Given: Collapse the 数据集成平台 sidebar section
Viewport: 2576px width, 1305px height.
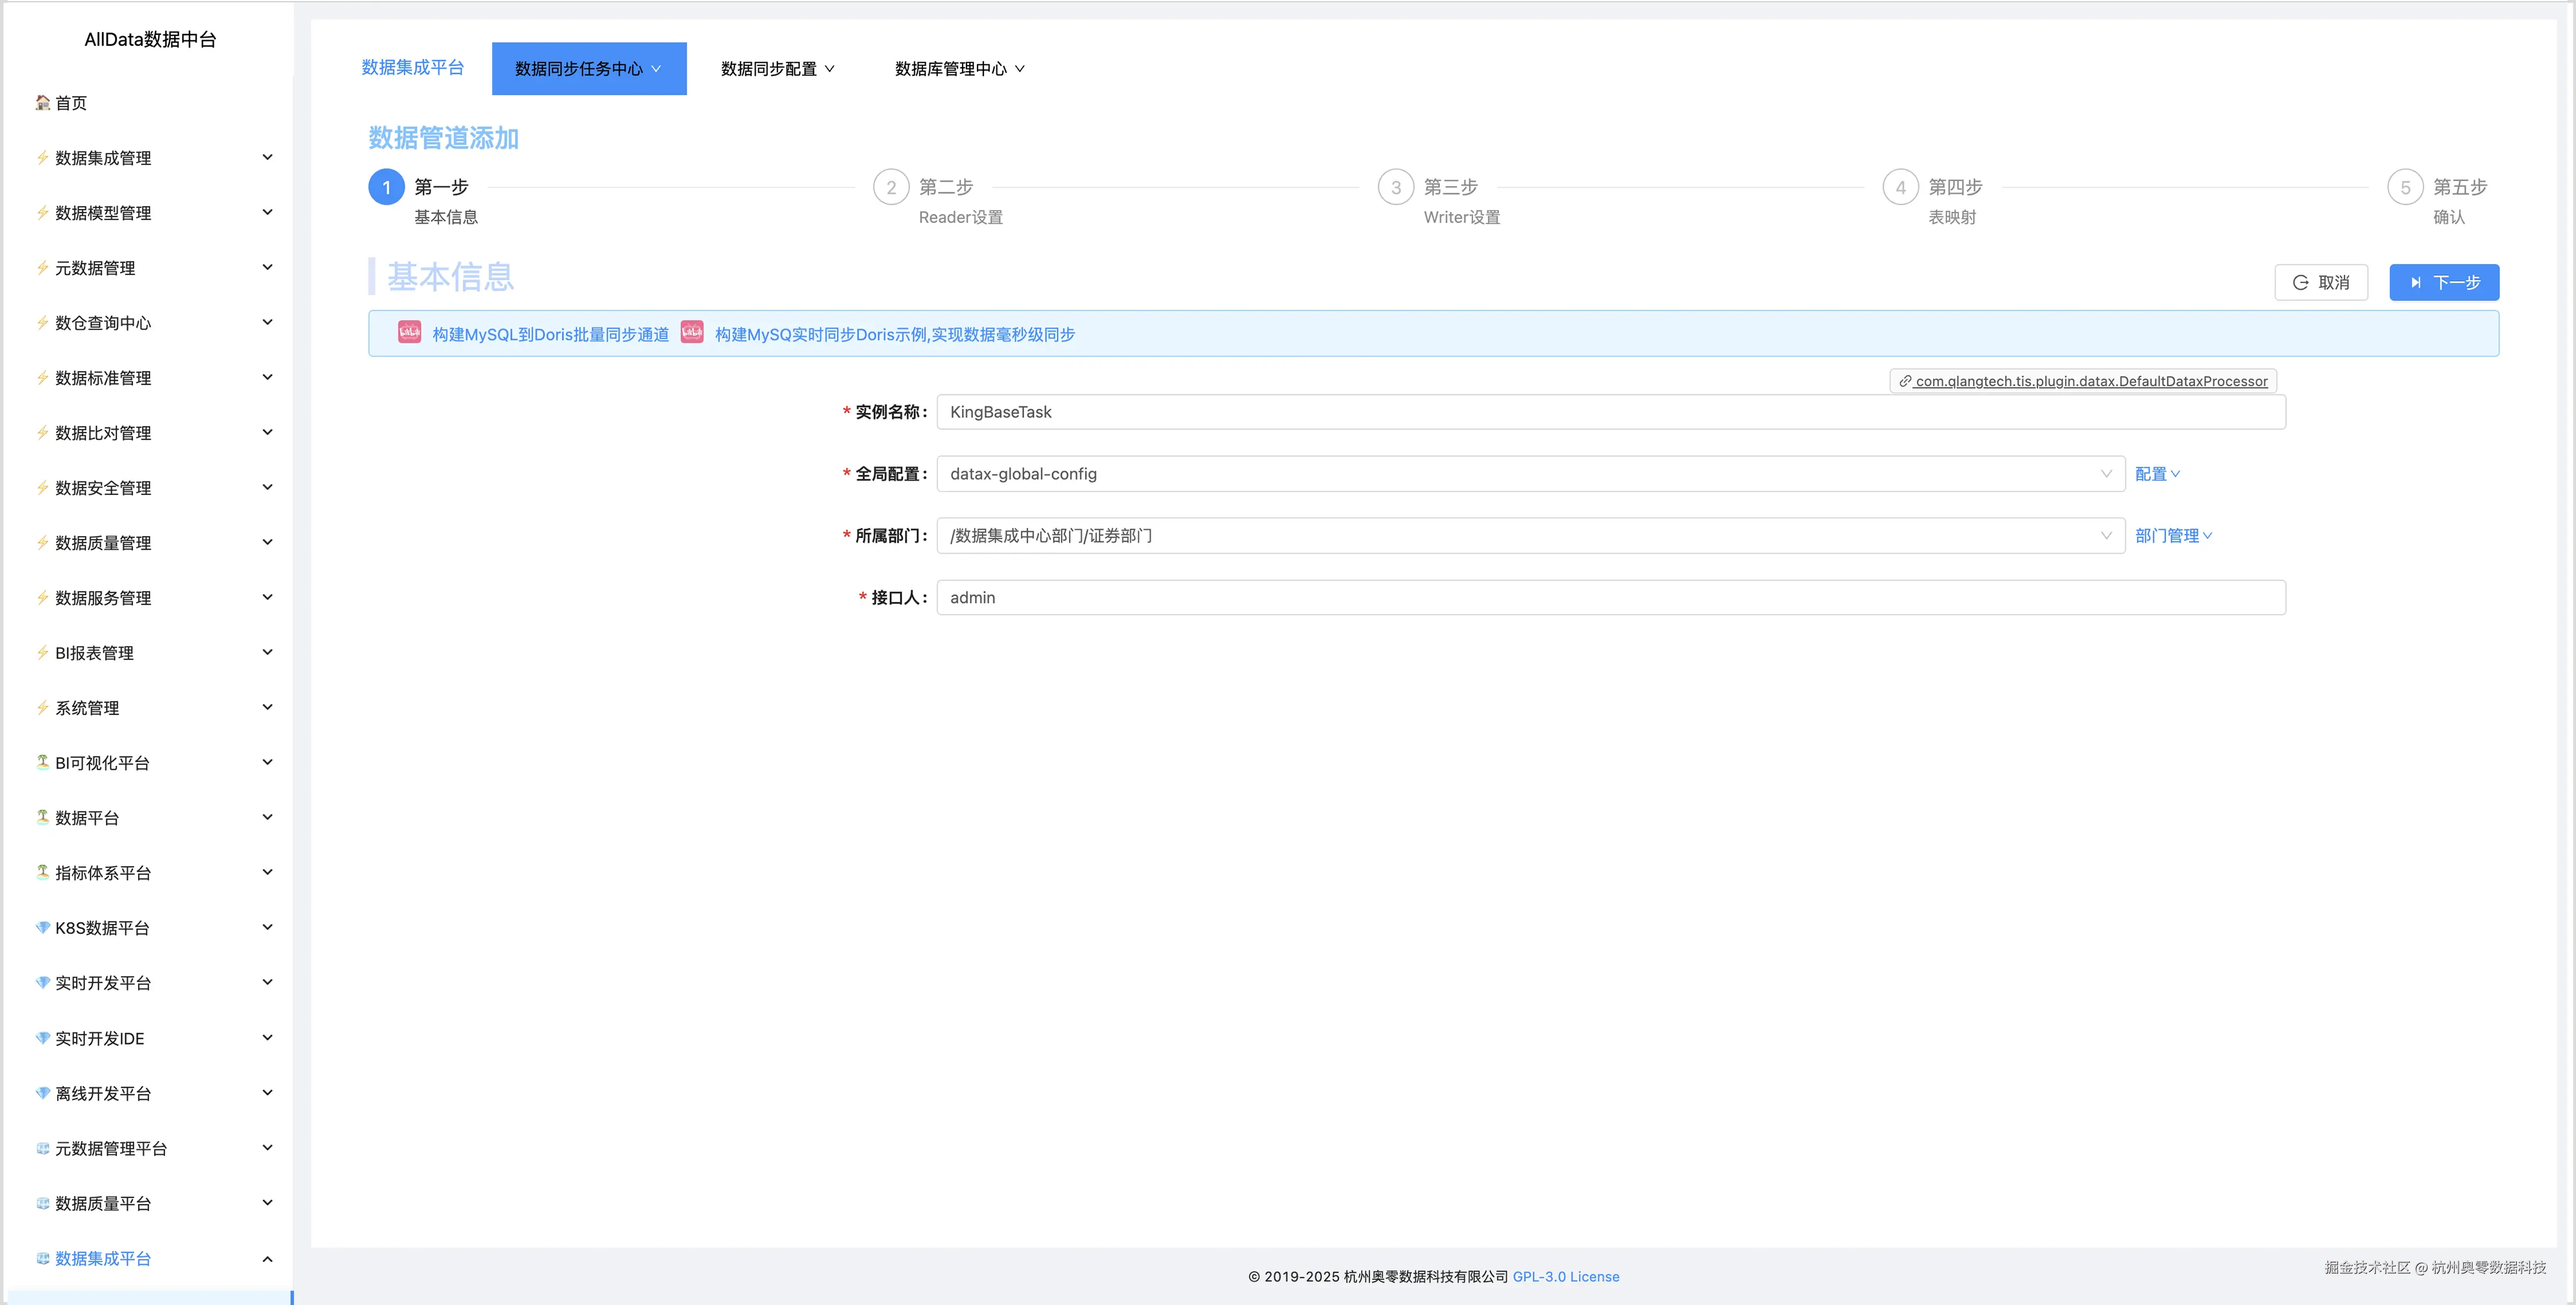Looking at the screenshot, I should tap(267, 1258).
